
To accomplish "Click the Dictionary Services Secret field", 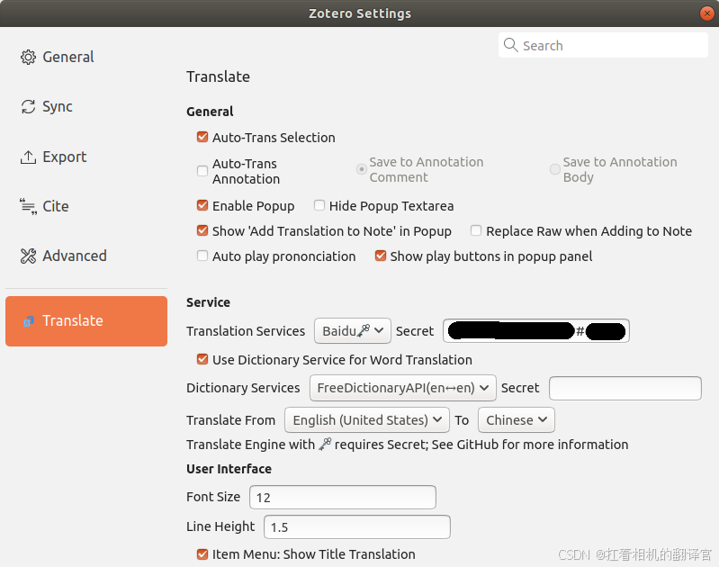I will coord(625,388).
